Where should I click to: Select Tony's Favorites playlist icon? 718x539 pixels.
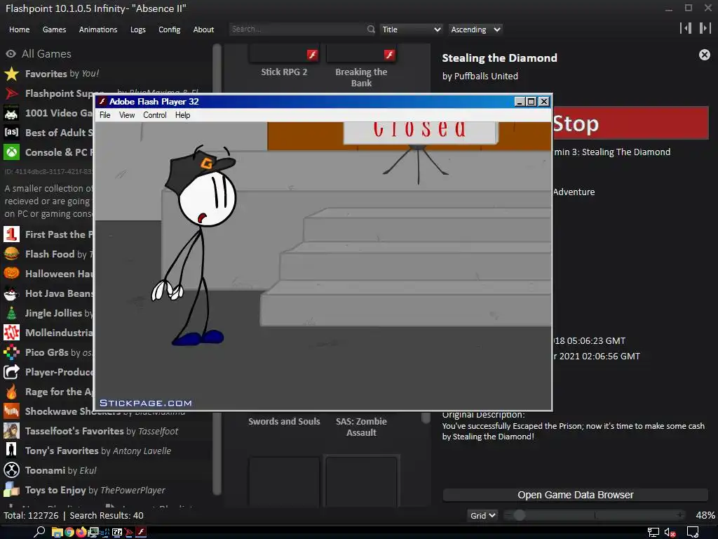(11, 451)
